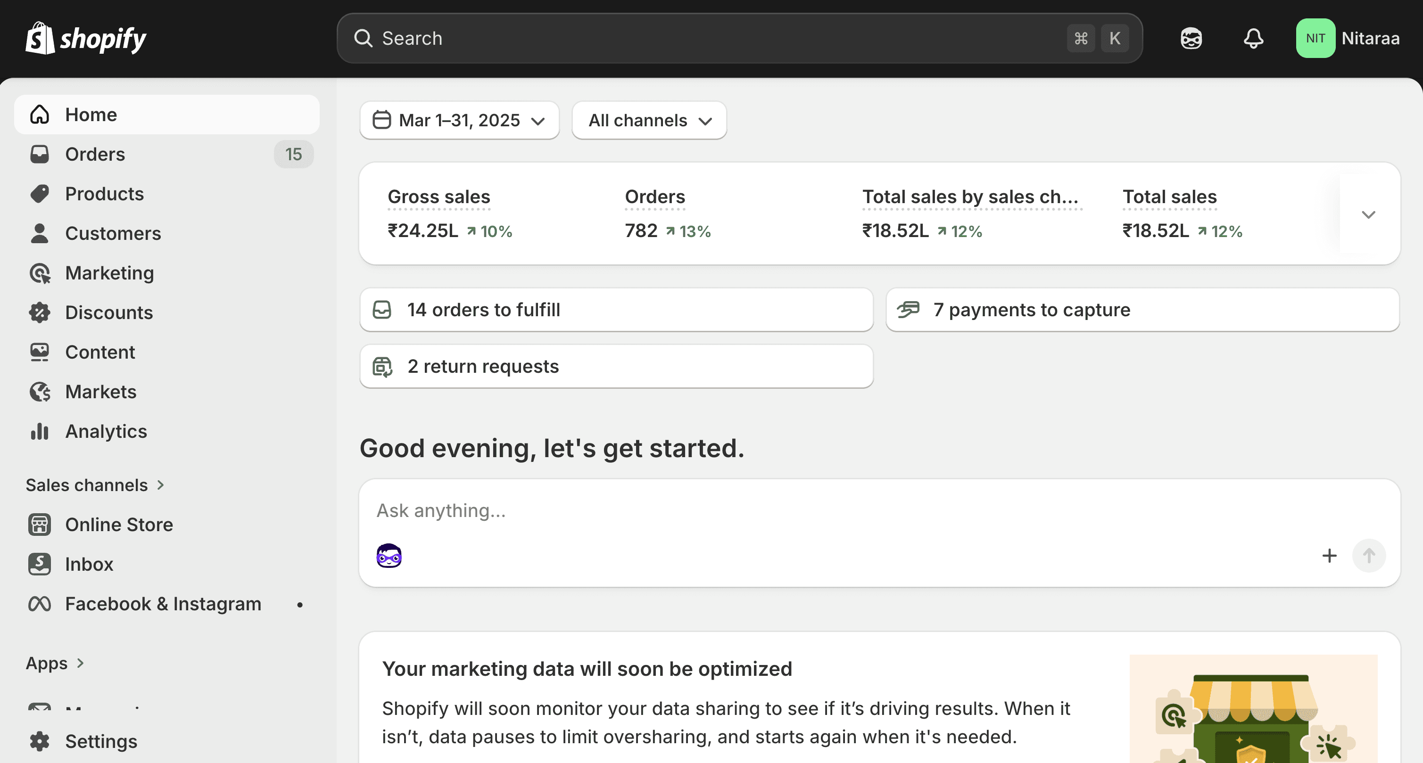Open the notifications bell
The image size is (1423, 763).
pyautogui.click(x=1253, y=39)
